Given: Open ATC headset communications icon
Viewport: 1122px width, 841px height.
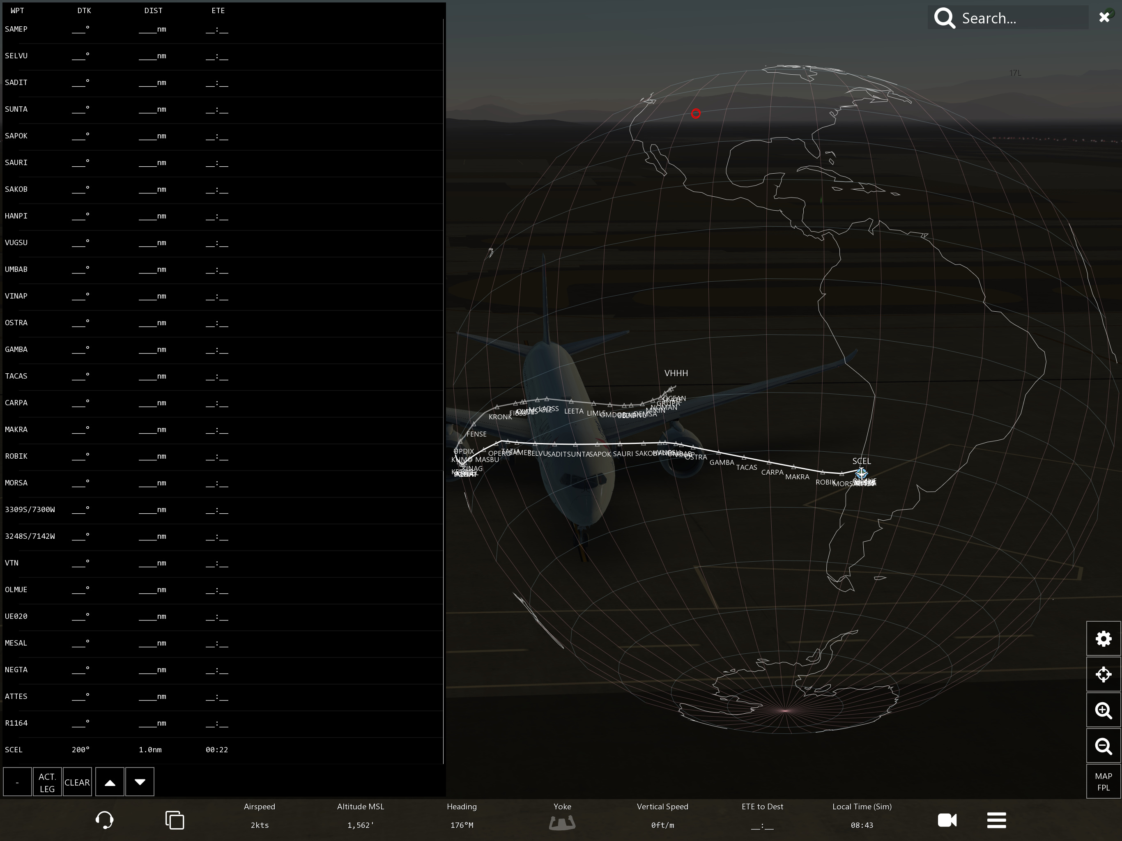Looking at the screenshot, I should 104,820.
